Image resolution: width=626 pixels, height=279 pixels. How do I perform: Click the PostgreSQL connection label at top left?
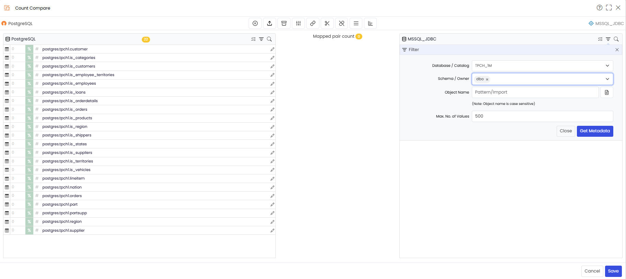tap(17, 24)
